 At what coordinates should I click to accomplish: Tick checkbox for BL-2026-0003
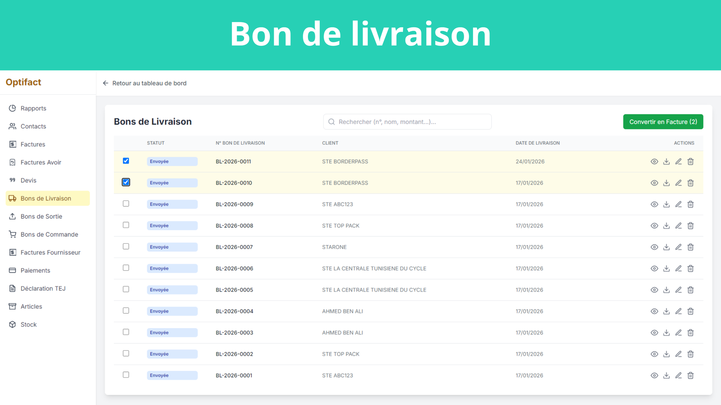coord(126,332)
